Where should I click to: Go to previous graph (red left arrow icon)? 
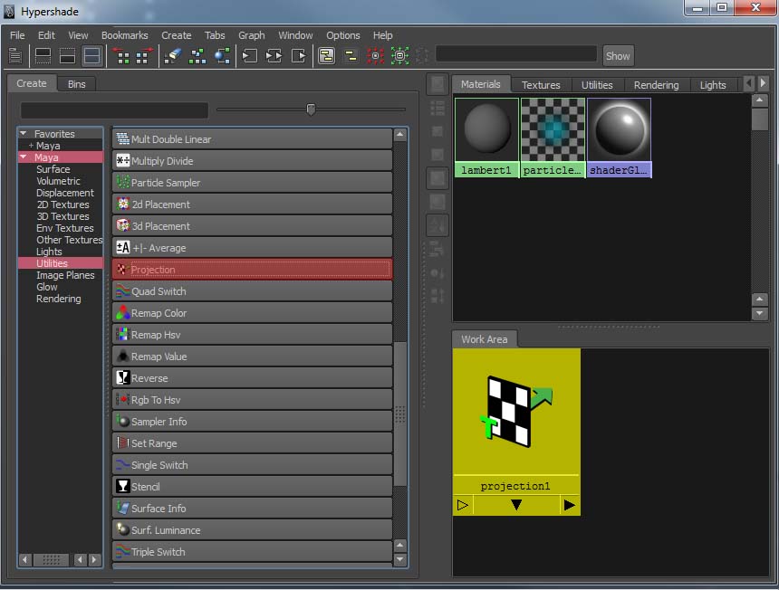(120, 55)
